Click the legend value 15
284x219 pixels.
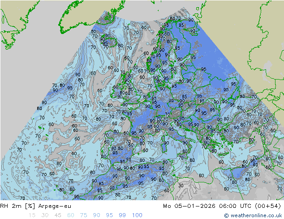click(32, 215)
